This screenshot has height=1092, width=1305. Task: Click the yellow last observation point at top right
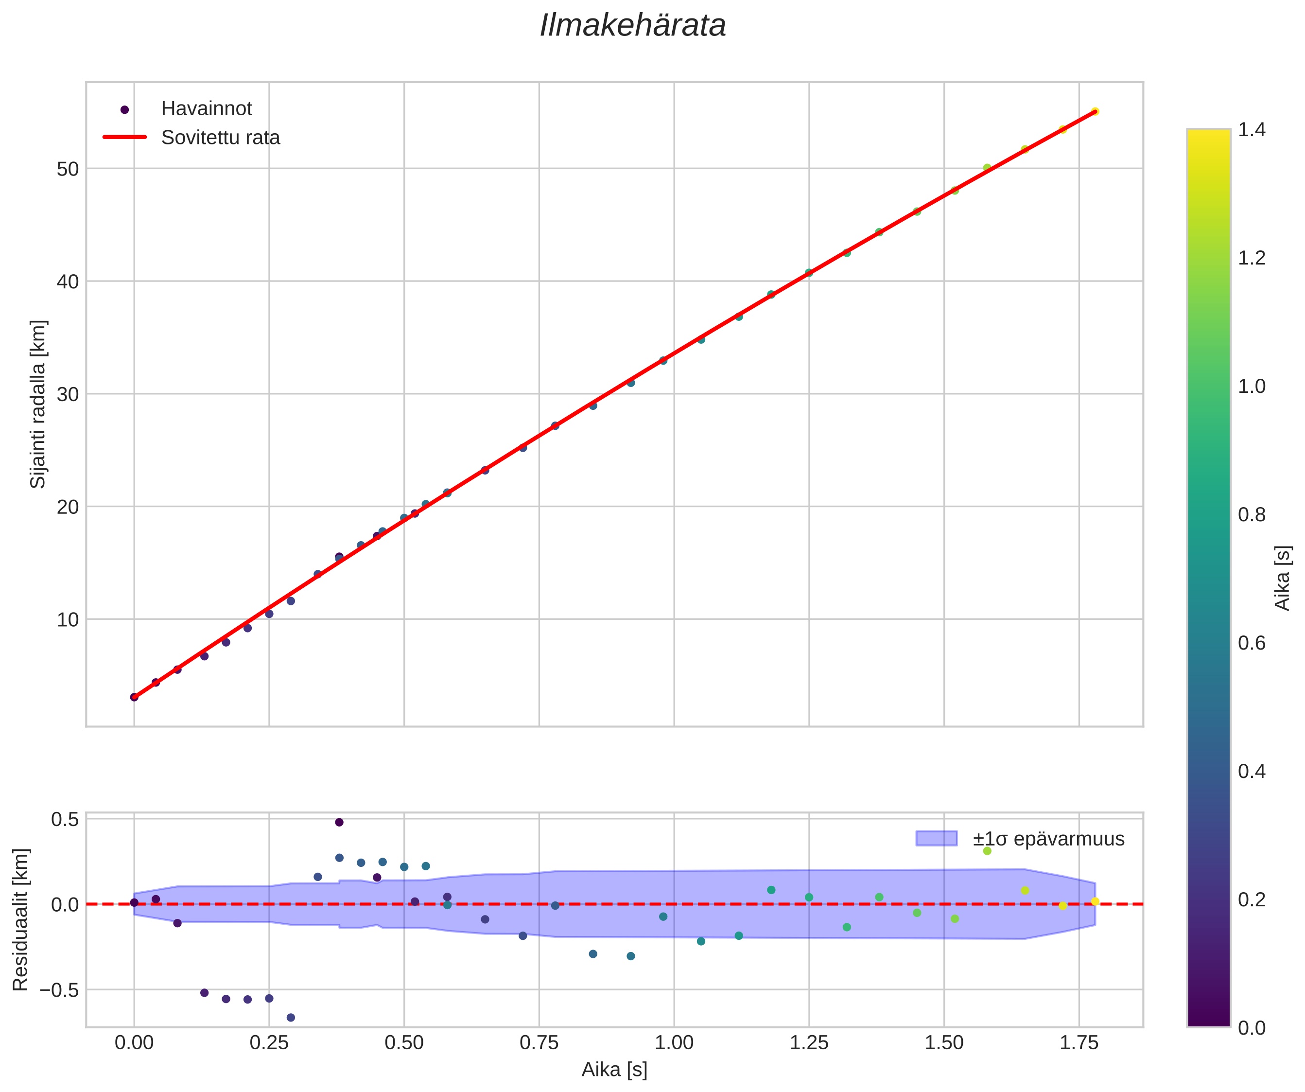point(1095,112)
